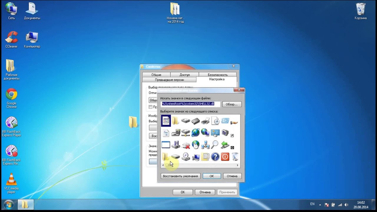Screen dimensions: 377x212
Task: Open the volume tray icon
Action: [346, 205]
